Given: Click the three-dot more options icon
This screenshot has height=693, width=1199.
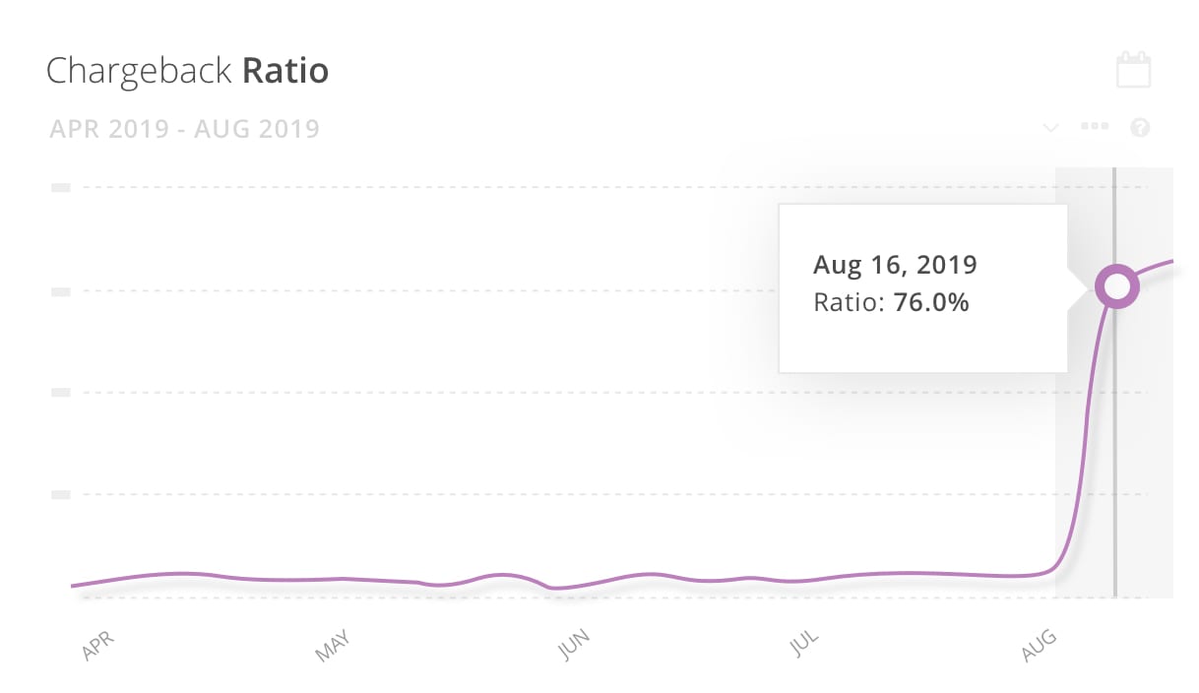Looking at the screenshot, I should point(1095,127).
